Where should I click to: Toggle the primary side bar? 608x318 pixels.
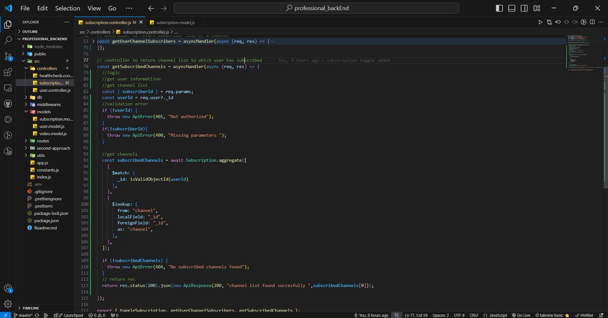pyautogui.click(x=500, y=8)
